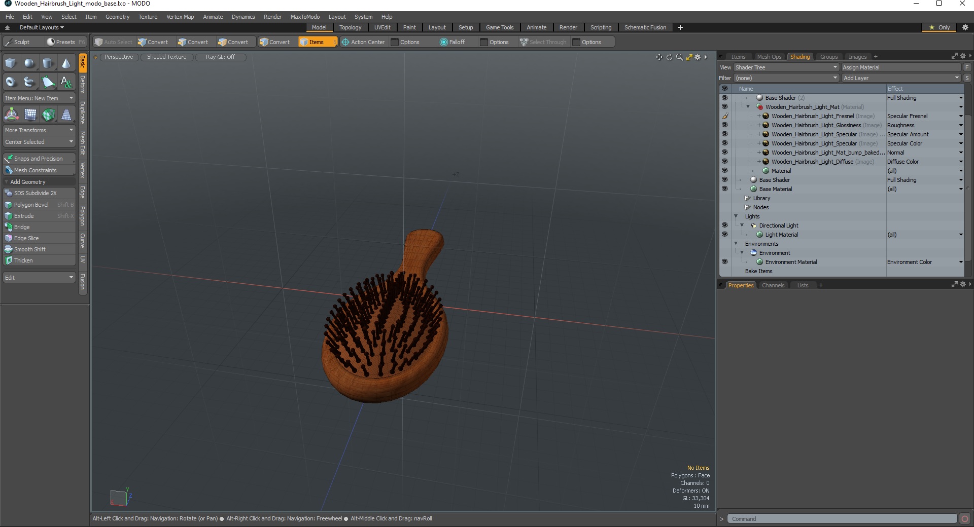This screenshot has height=527, width=974.
Task: Click the Bridge tool
Action: pos(40,227)
